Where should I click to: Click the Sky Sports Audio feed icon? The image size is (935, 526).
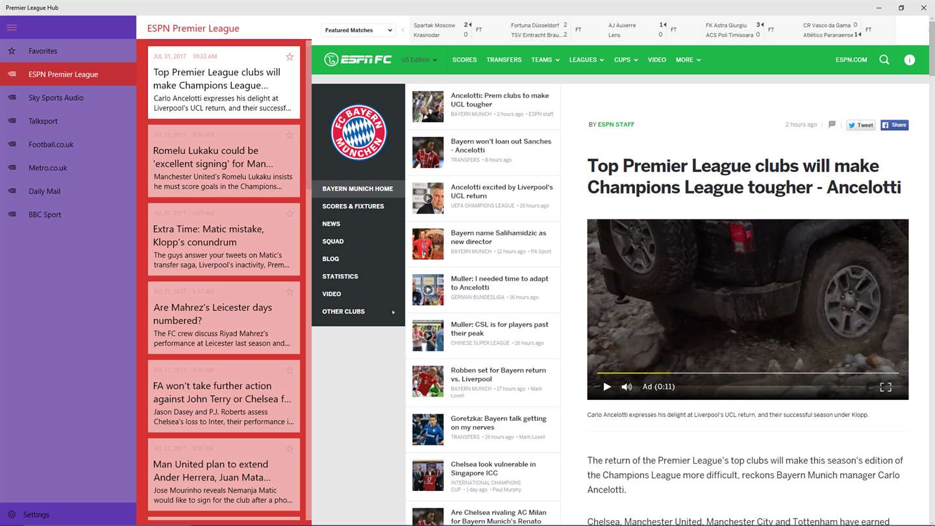(x=12, y=97)
